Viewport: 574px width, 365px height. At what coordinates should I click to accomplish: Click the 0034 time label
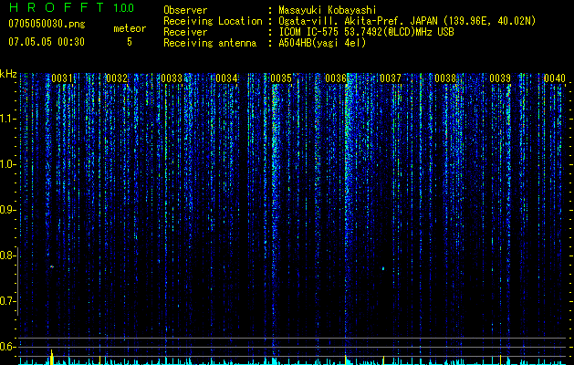pyautogui.click(x=226, y=78)
